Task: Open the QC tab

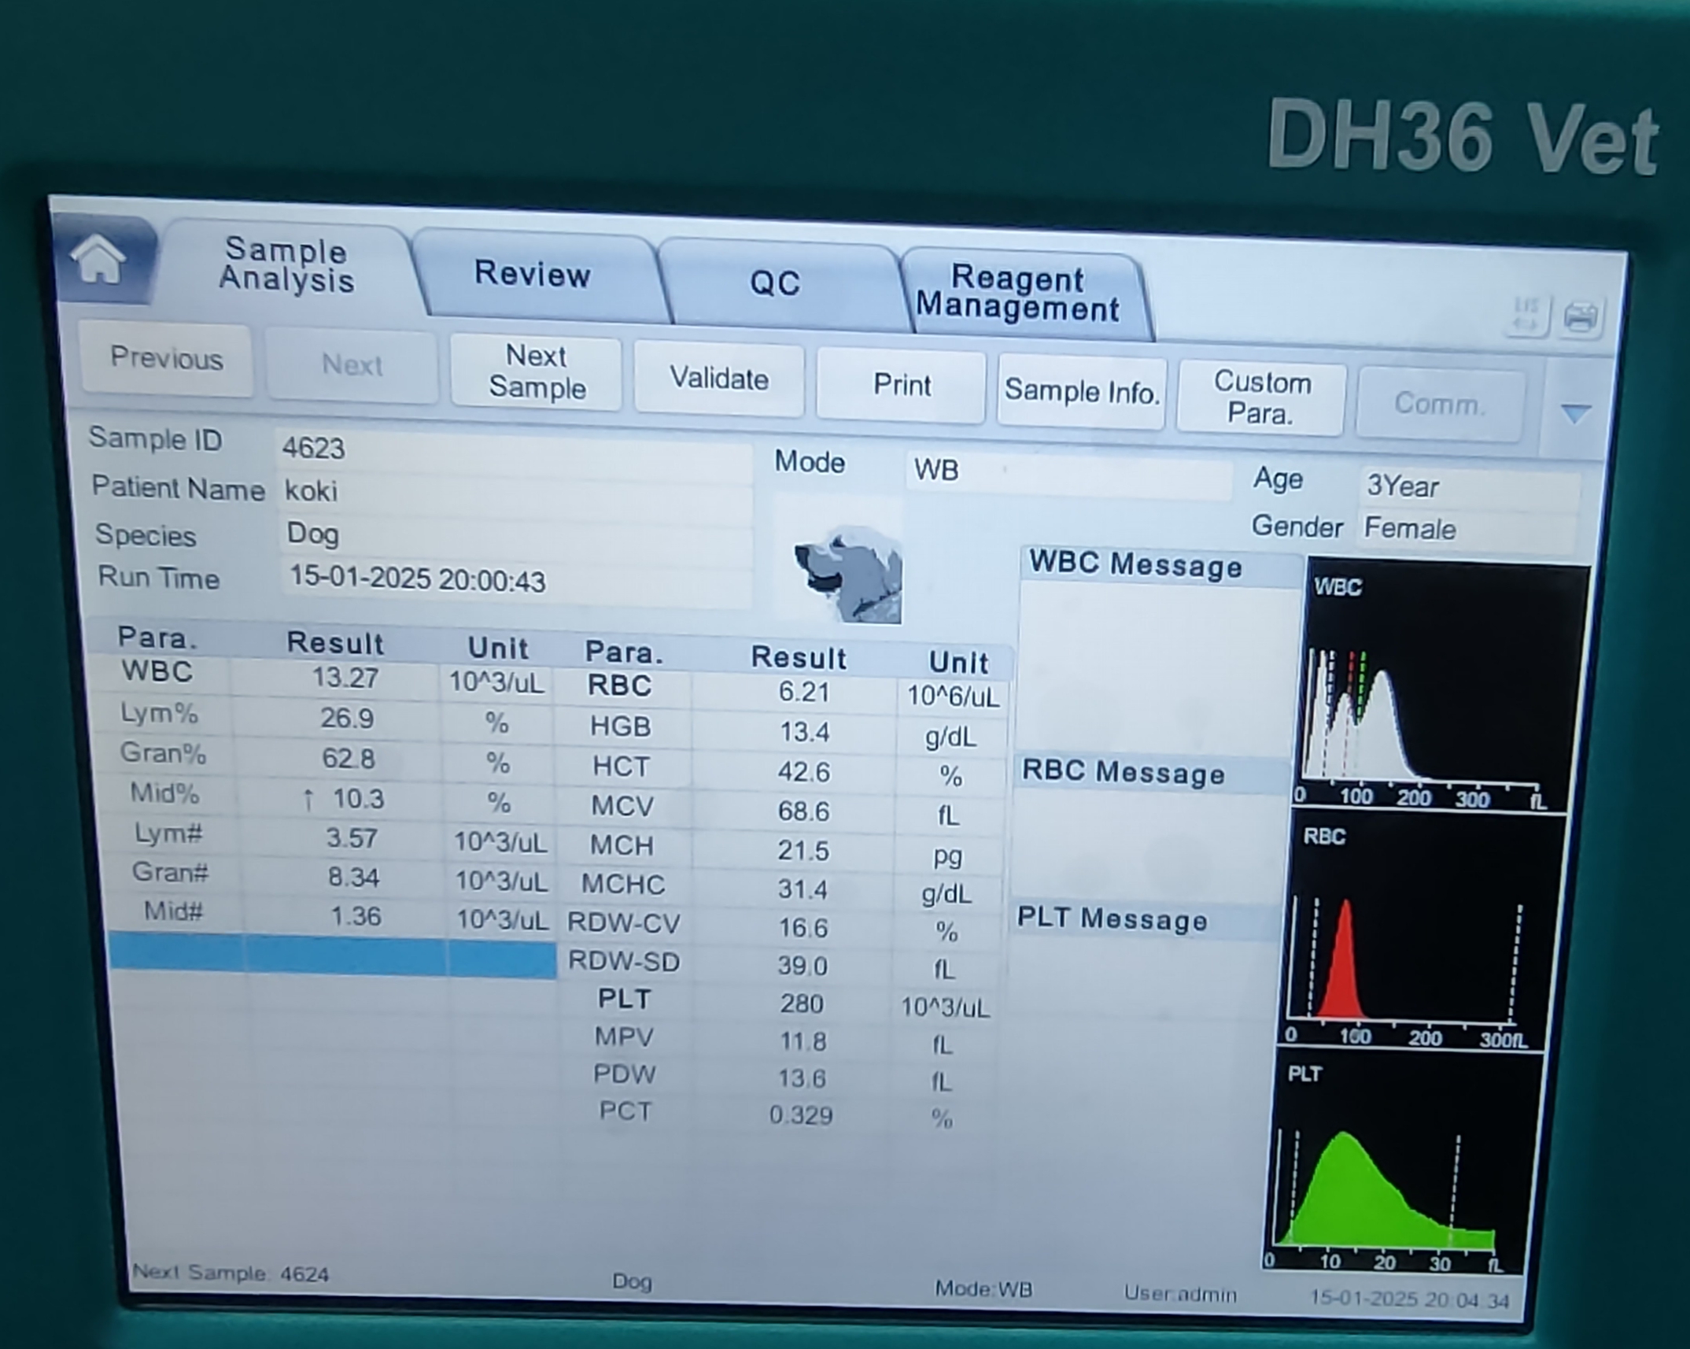Action: pos(776,283)
